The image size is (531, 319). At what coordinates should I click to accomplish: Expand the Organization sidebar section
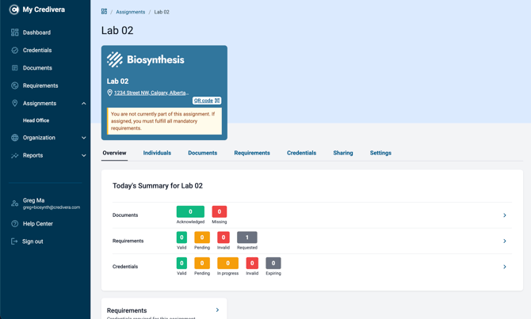pyautogui.click(x=84, y=138)
